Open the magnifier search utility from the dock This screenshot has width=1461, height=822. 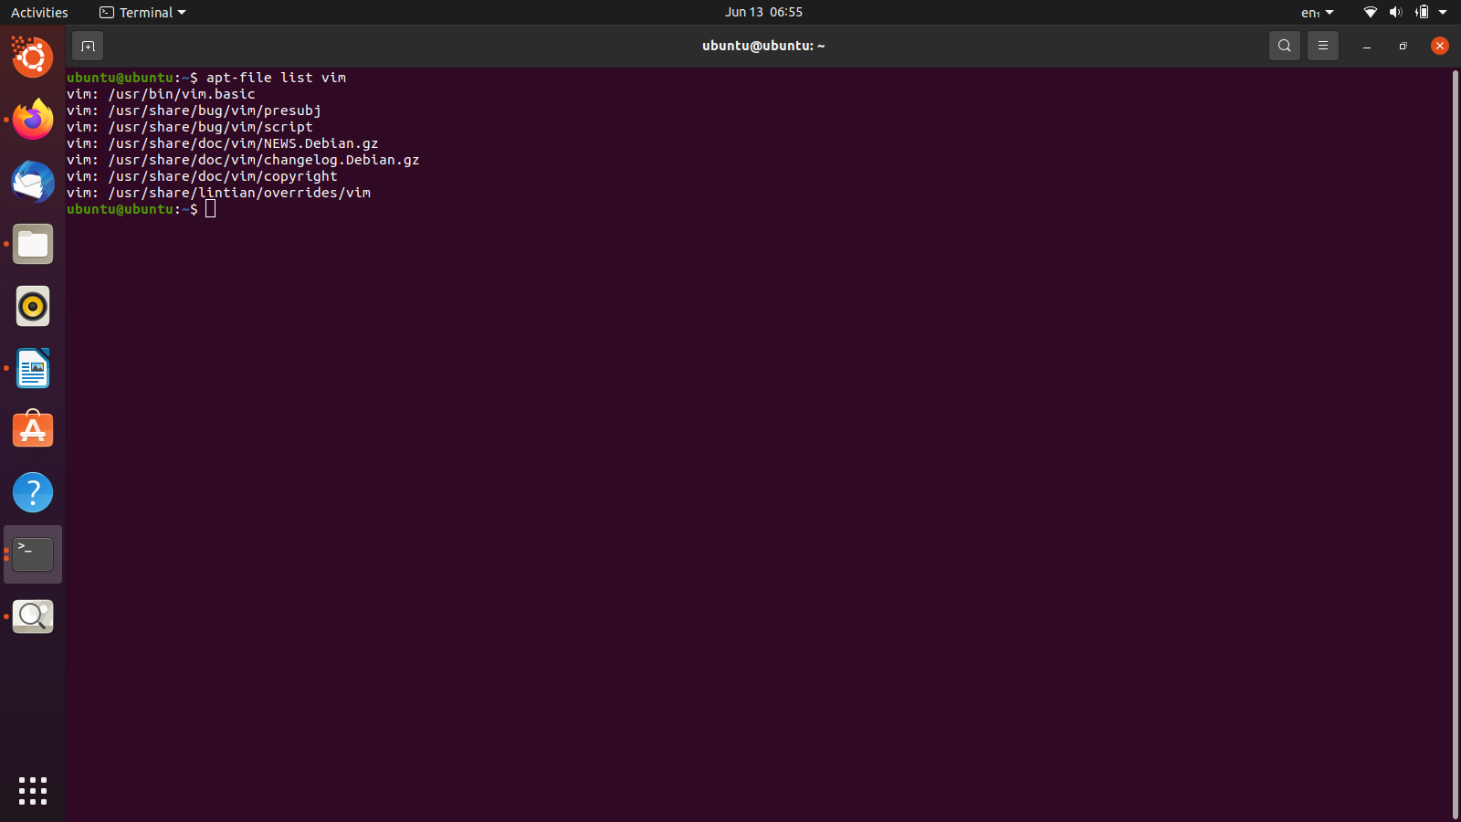[x=33, y=616]
